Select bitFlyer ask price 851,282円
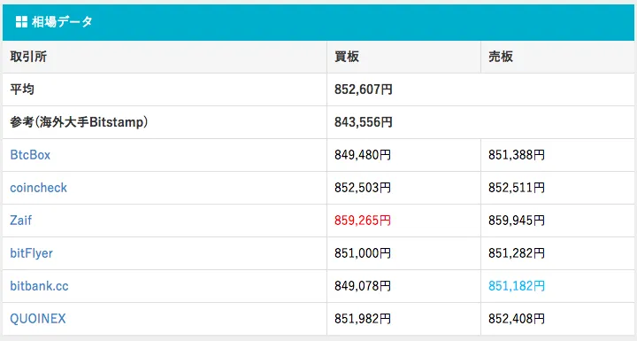Screen dimensions: 637x341 point(517,253)
